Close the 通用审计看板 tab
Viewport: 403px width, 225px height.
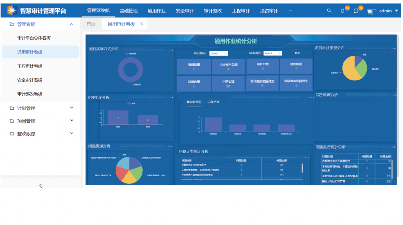pyautogui.click(x=141, y=24)
